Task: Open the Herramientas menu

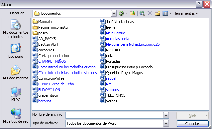Action: click(x=186, y=13)
